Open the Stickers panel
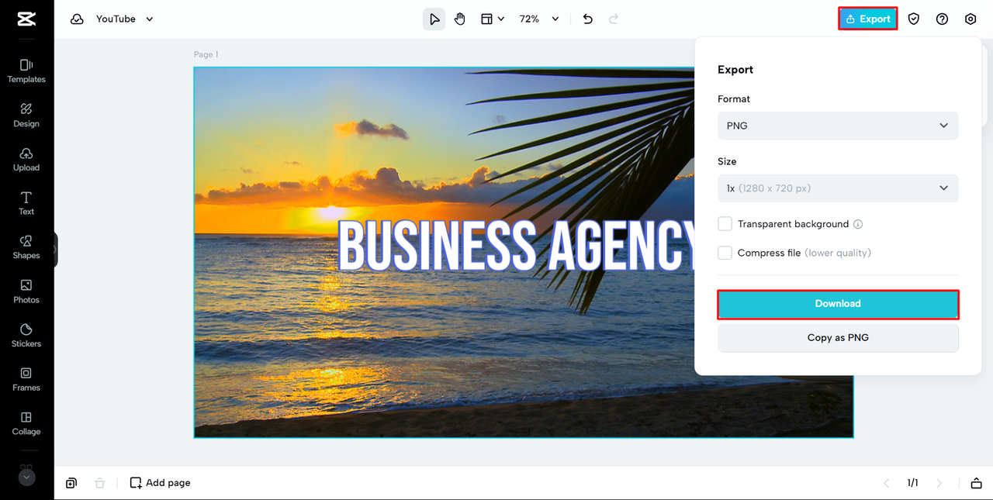Screen dimensions: 993x500 [x=26, y=335]
